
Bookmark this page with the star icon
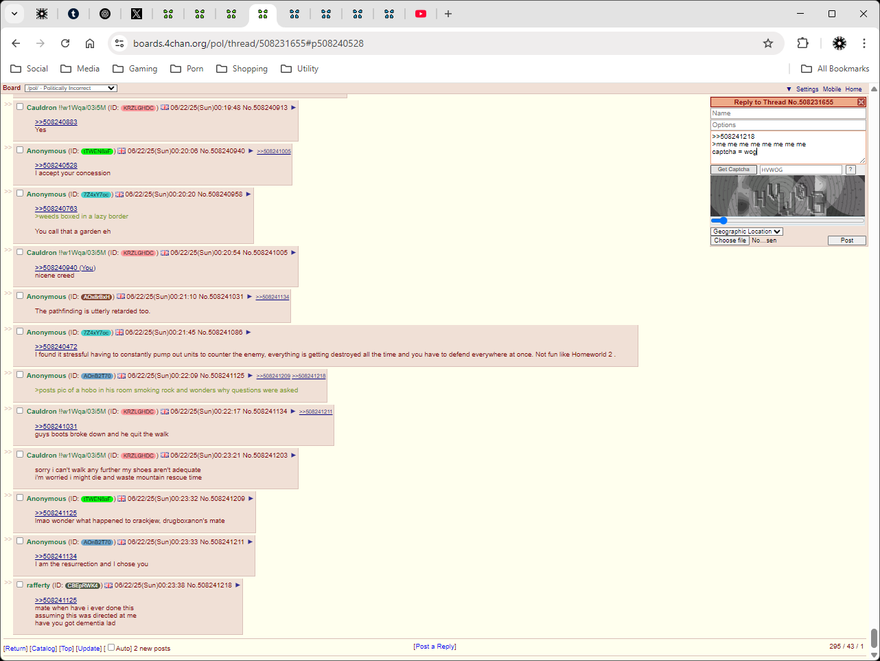click(768, 43)
